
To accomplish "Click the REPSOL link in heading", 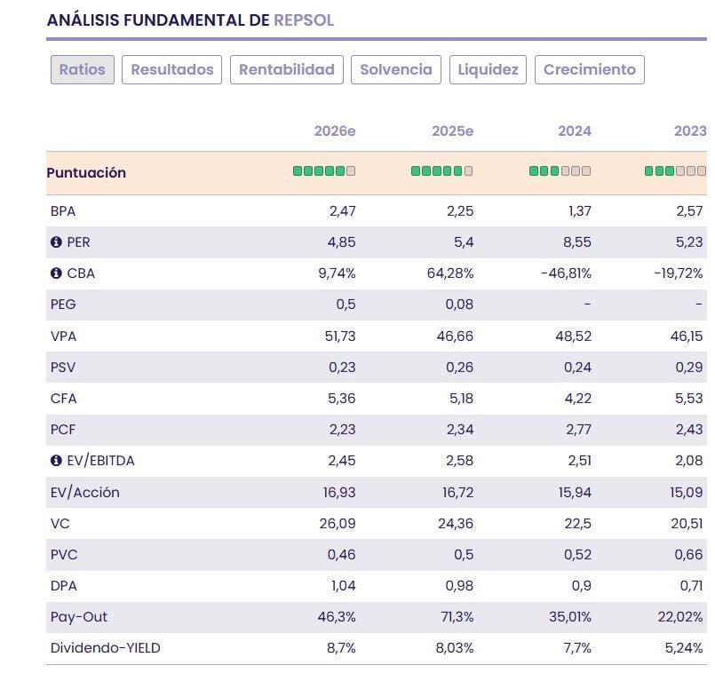I will (x=304, y=20).
